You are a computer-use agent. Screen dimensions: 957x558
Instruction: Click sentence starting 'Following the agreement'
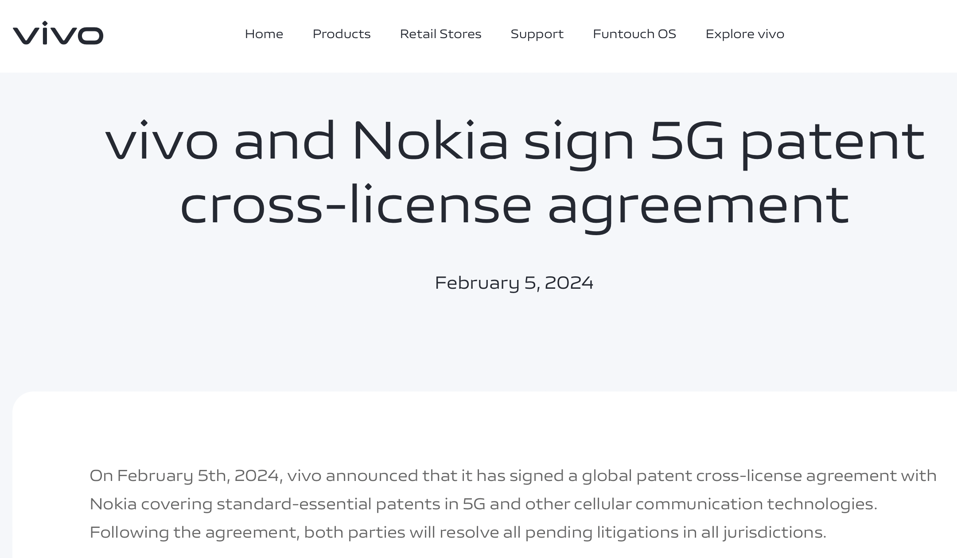coord(458,533)
